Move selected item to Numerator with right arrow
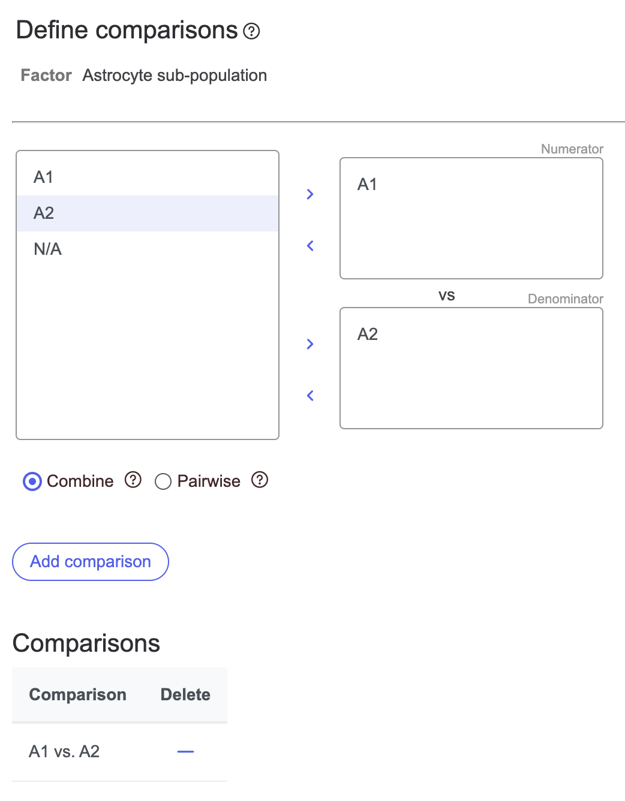Screen dimensions: 625x801 point(310,194)
